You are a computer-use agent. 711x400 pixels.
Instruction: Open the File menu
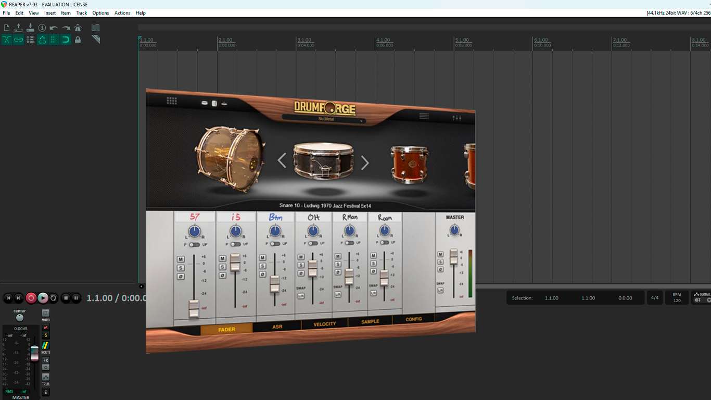(6, 13)
